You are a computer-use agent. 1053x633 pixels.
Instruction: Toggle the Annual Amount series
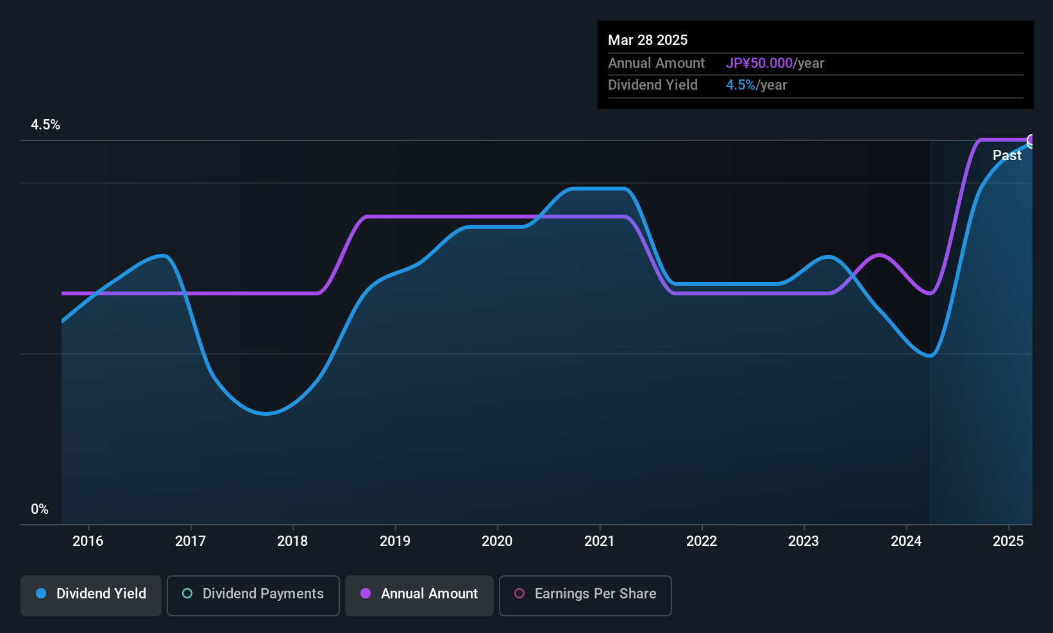(x=419, y=595)
